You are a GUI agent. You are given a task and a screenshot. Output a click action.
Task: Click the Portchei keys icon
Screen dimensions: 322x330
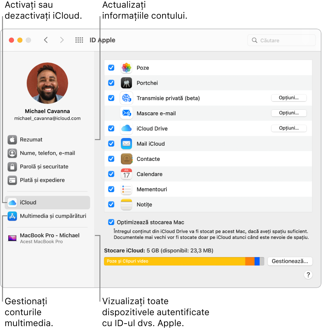coord(126,83)
